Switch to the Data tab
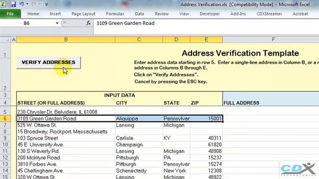319x179 pixels. tap(140, 14)
